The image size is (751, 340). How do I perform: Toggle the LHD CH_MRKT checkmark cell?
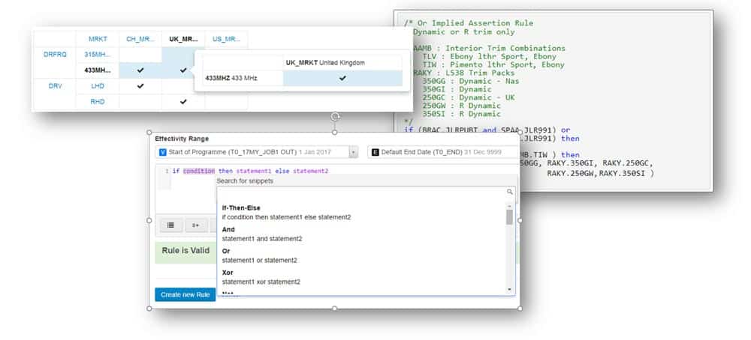click(x=140, y=85)
